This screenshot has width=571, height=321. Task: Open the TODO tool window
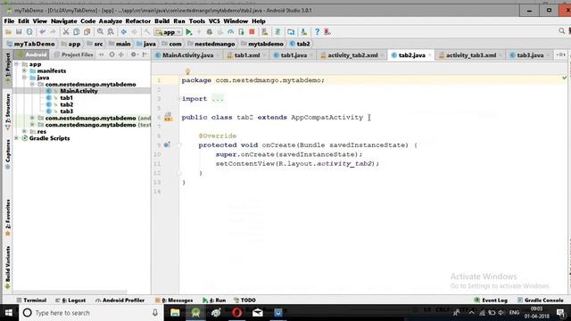(x=244, y=300)
